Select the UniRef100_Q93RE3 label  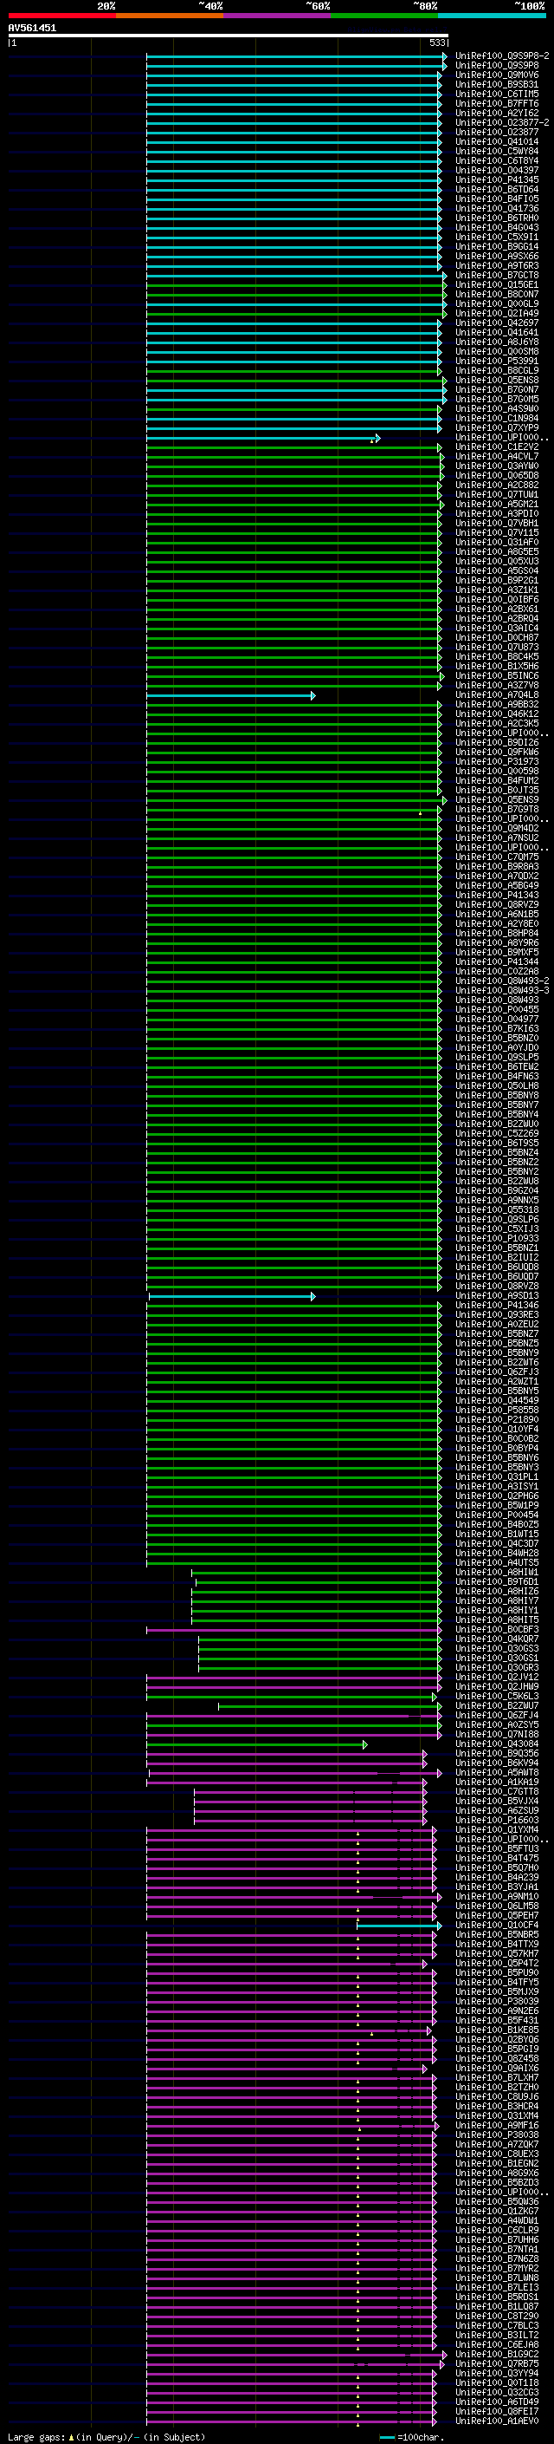tap(497, 1315)
